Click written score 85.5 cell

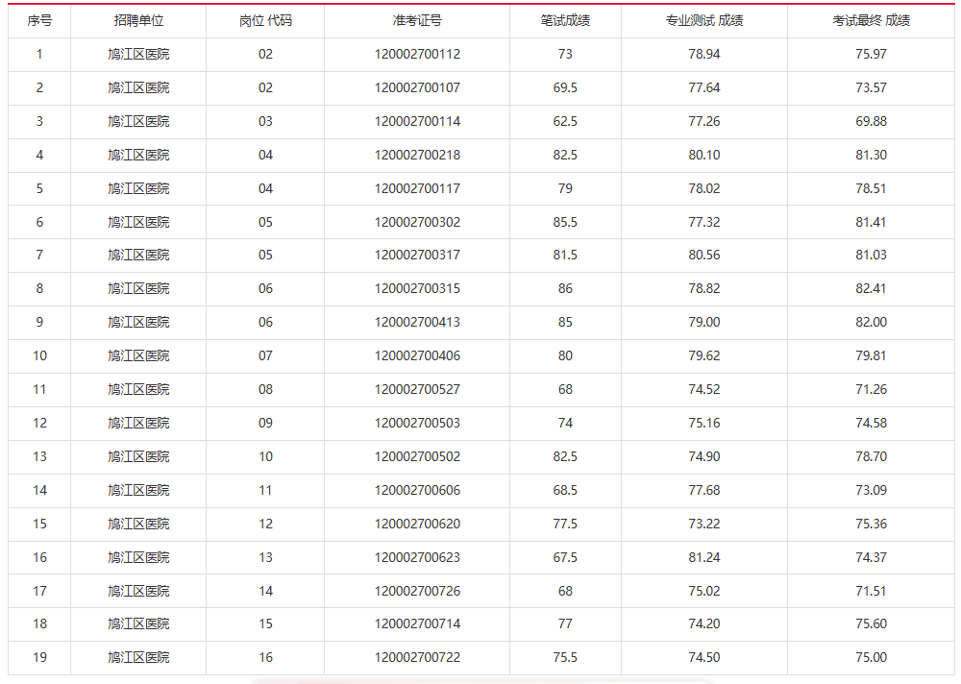click(565, 223)
